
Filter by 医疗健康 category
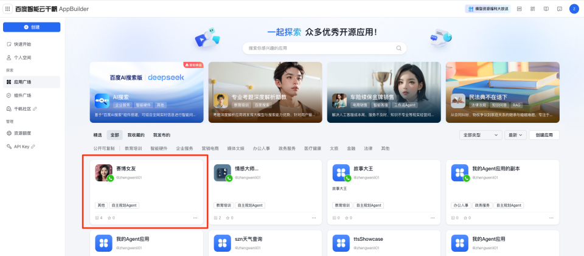point(313,148)
